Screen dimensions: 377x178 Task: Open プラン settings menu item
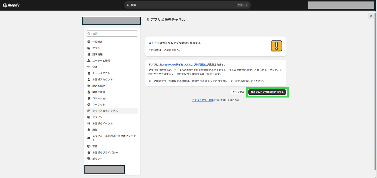(96, 48)
